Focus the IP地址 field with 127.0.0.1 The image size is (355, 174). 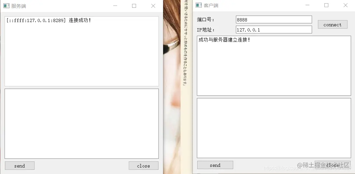(x=274, y=30)
